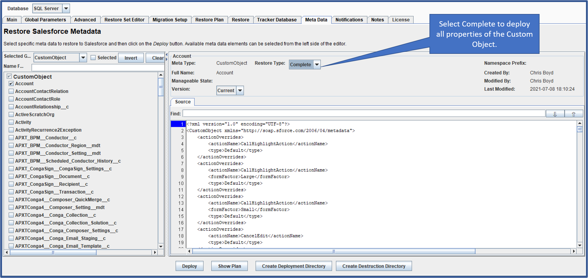
Task: Open the Selected Group CustomObject dropdown
Action: [83, 58]
